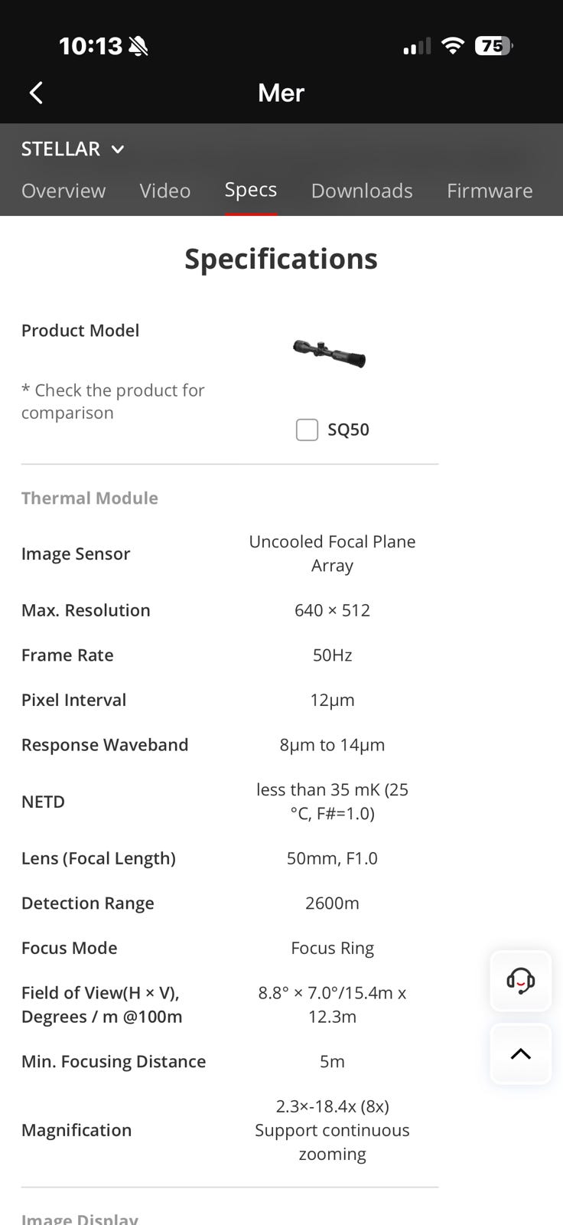This screenshot has height=1225, width=563.
Task: Tap the battery level indicator
Action: [x=493, y=46]
